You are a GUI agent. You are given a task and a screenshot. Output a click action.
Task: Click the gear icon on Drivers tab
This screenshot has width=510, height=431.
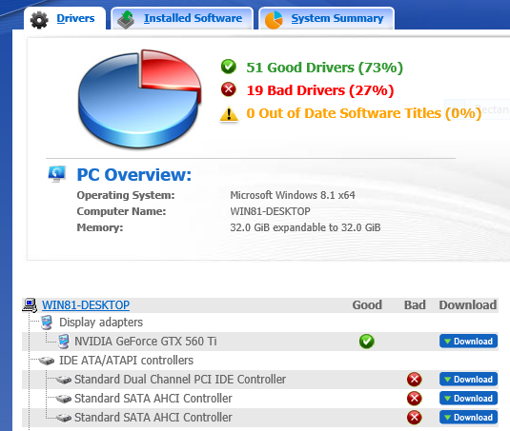pyautogui.click(x=39, y=20)
